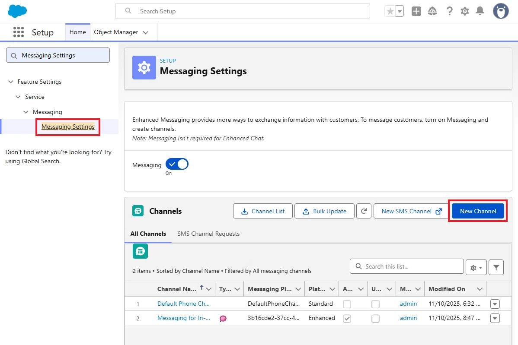
Task: Click the Help question mark icon
Action: click(x=449, y=11)
